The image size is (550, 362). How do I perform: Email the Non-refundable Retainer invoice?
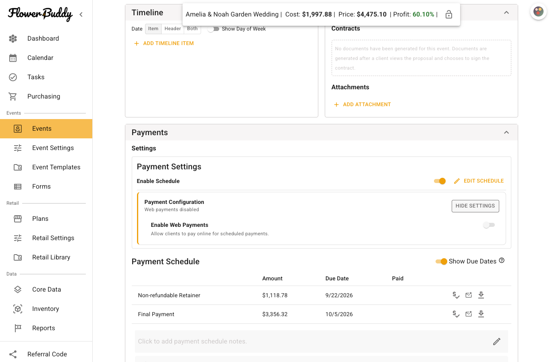[469, 295]
